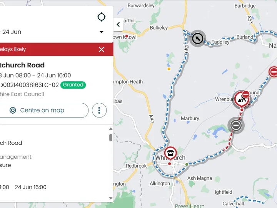
Task: Click the diversion arrow marker near Faddiley
Action: coord(197,39)
